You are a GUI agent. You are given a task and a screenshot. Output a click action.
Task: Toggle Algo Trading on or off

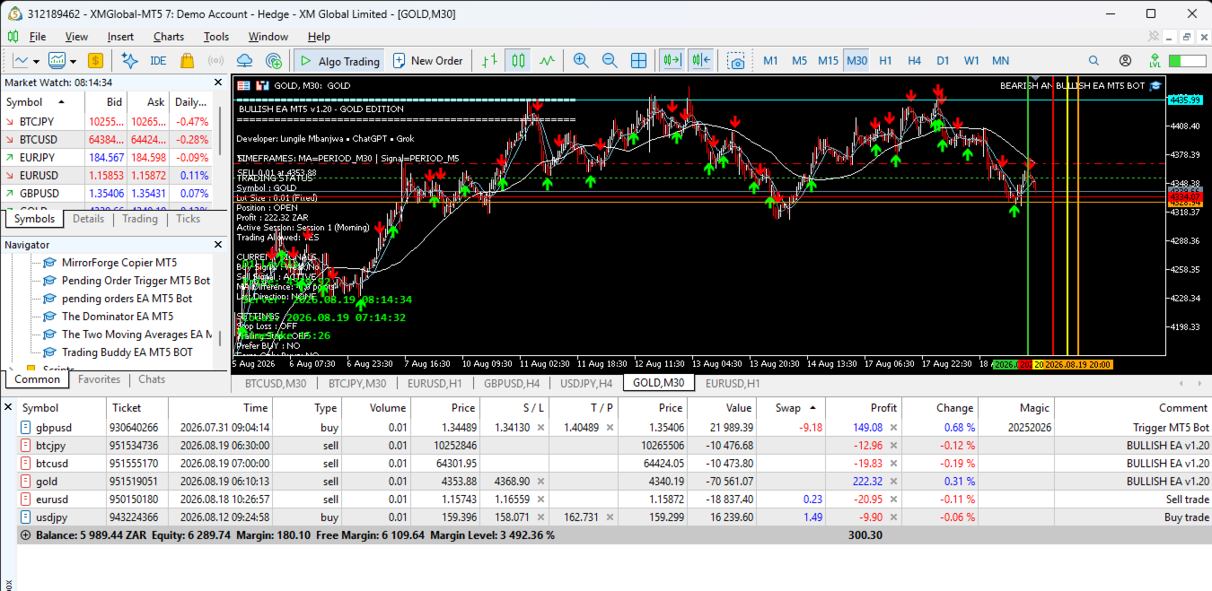[339, 61]
